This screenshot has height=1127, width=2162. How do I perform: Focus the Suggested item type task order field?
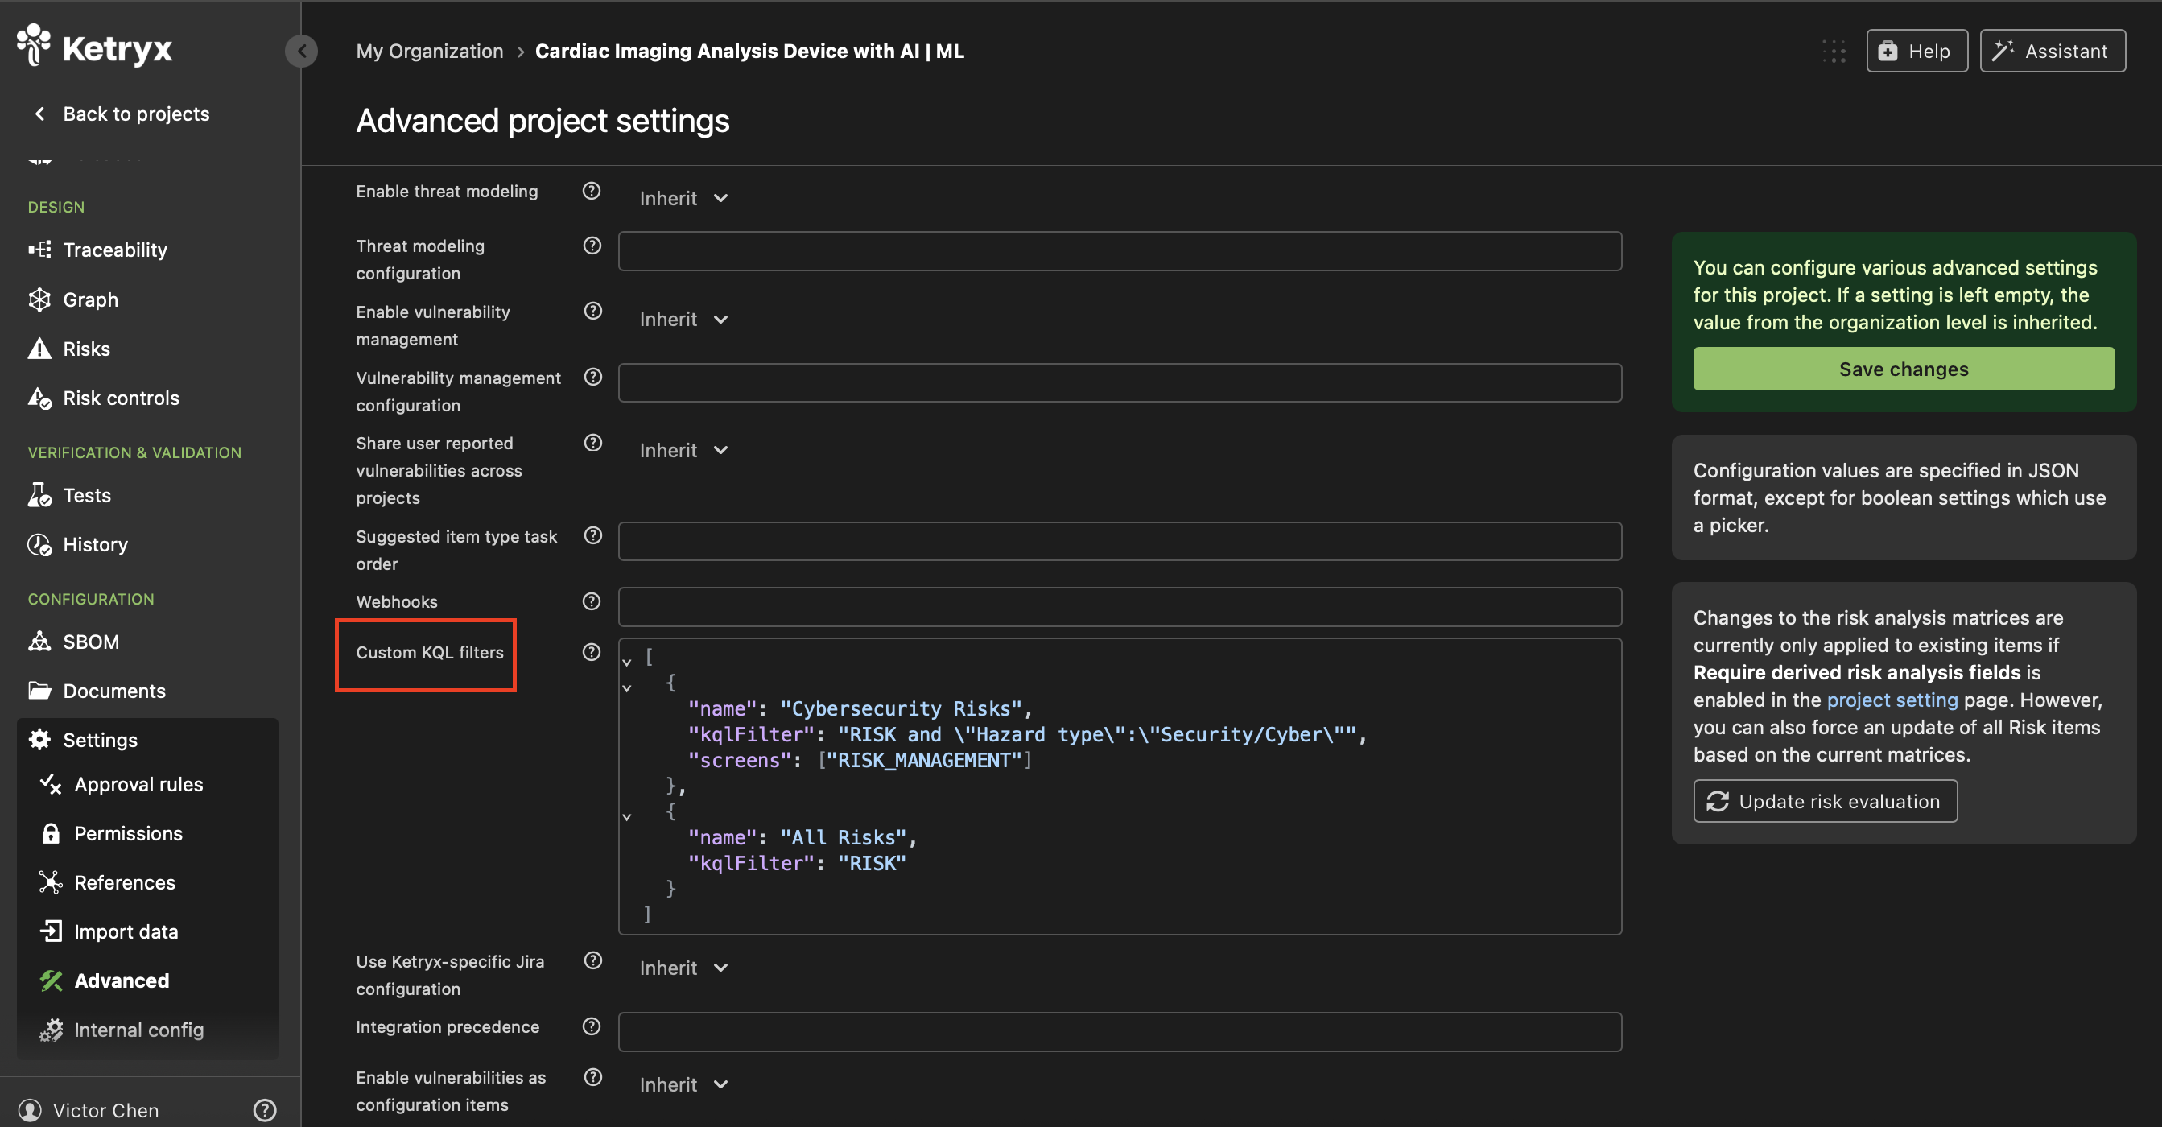[1120, 541]
